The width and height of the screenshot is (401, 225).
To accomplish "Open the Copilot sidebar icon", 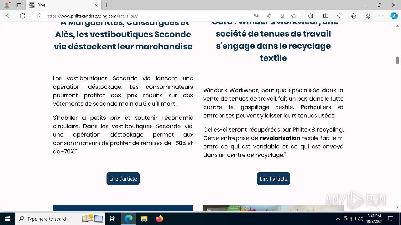I will click(394, 16).
